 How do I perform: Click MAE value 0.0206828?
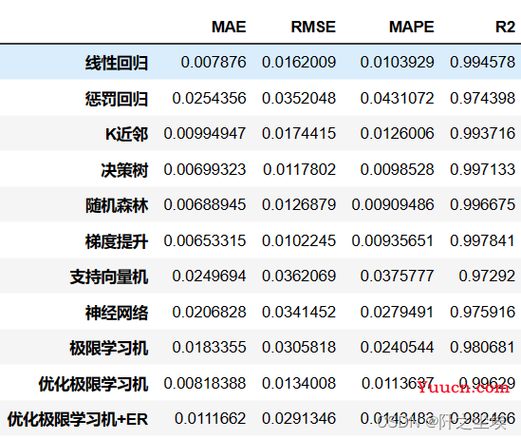tap(209, 312)
